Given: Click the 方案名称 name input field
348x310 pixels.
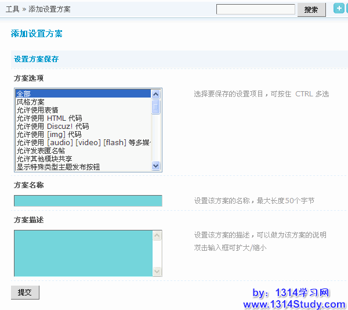Looking at the screenshot, I should coord(88,201).
